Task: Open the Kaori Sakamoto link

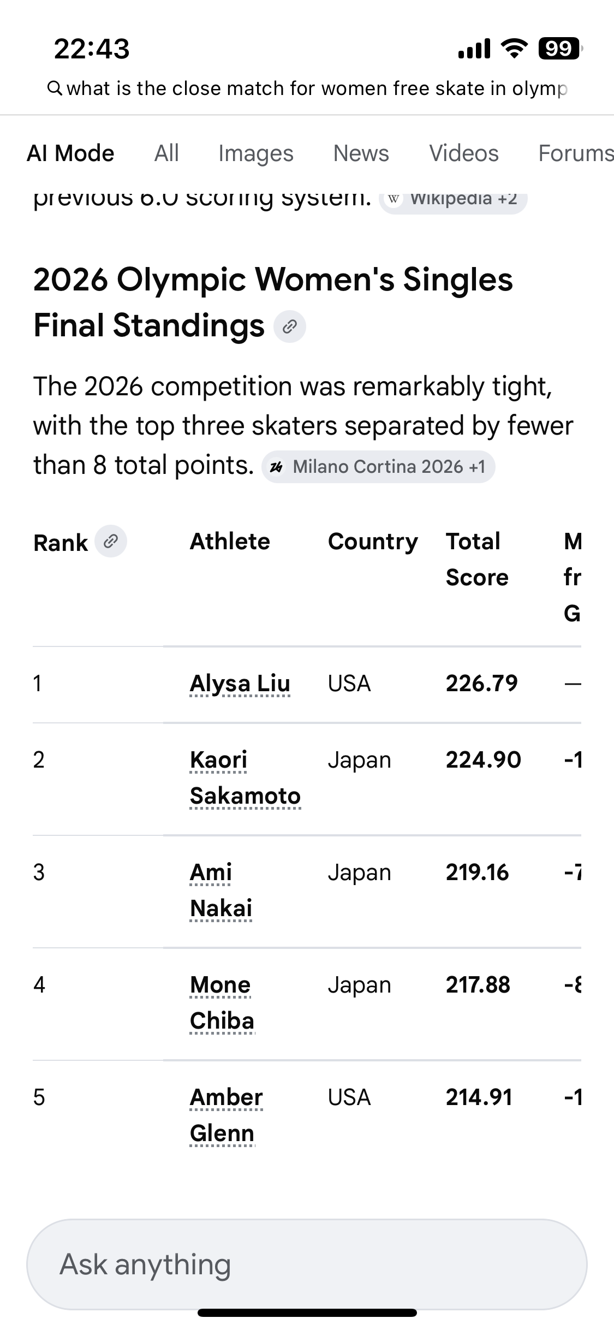Action: (245, 778)
